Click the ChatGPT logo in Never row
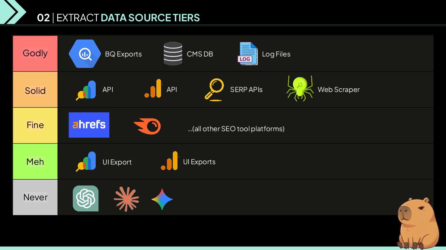Viewport: 446px width, 250px height. coord(85,198)
